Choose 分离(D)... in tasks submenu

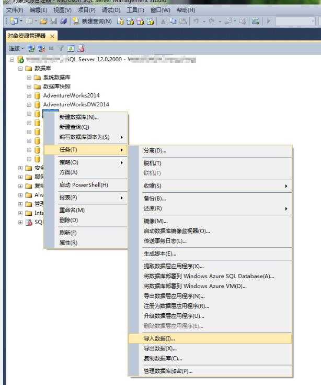[x=210, y=151]
